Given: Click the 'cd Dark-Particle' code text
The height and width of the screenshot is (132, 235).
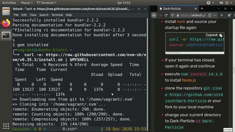Looking at the screenshot, I should [x=189, y=124].
